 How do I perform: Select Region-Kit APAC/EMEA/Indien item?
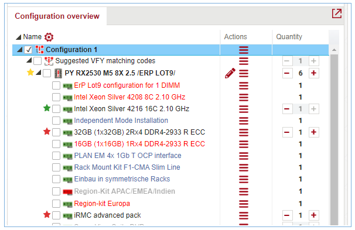coord(125,191)
